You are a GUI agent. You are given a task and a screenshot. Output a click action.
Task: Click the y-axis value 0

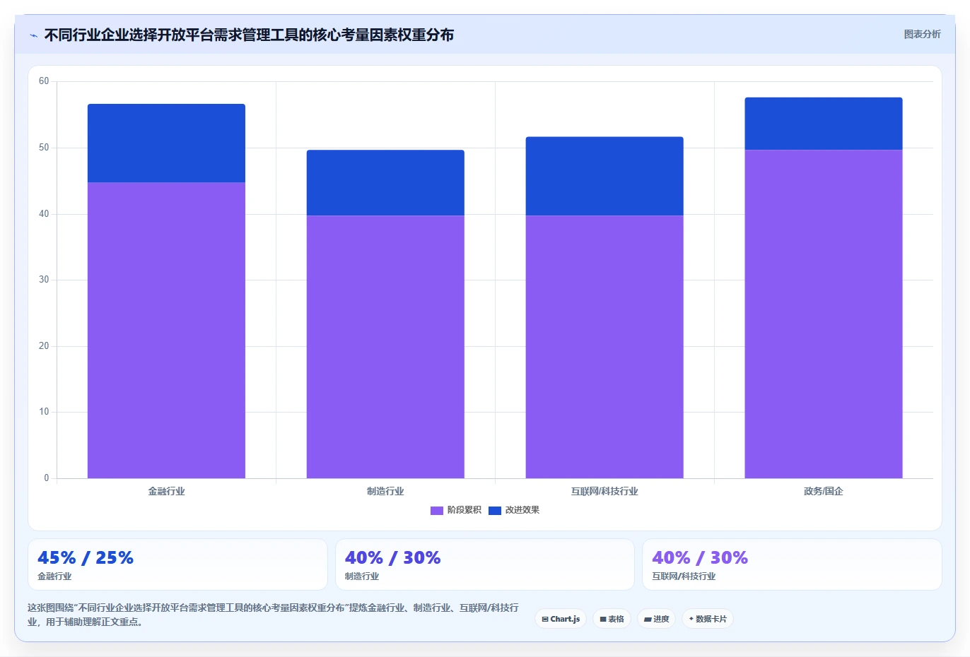(x=47, y=478)
